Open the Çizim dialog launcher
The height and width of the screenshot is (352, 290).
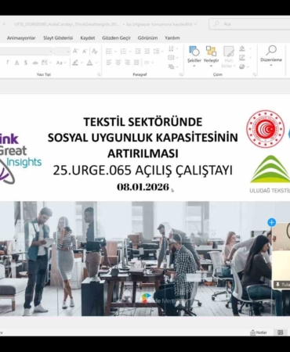pyautogui.click(x=255, y=74)
